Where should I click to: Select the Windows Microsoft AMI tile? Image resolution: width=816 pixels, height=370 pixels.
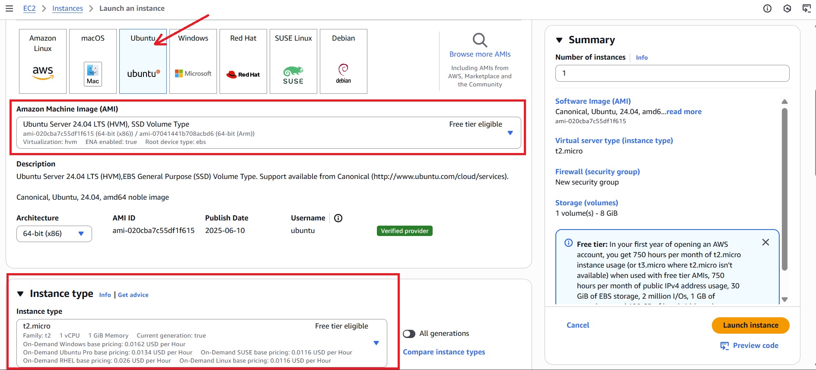193,61
